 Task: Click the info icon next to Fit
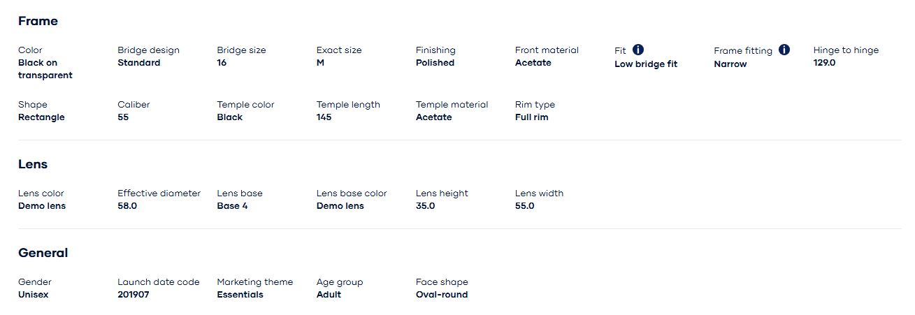(x=638, y=50)
